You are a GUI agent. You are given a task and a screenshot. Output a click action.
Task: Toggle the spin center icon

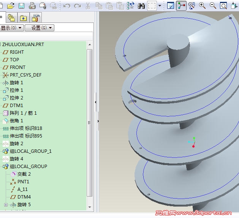(181, 6)
